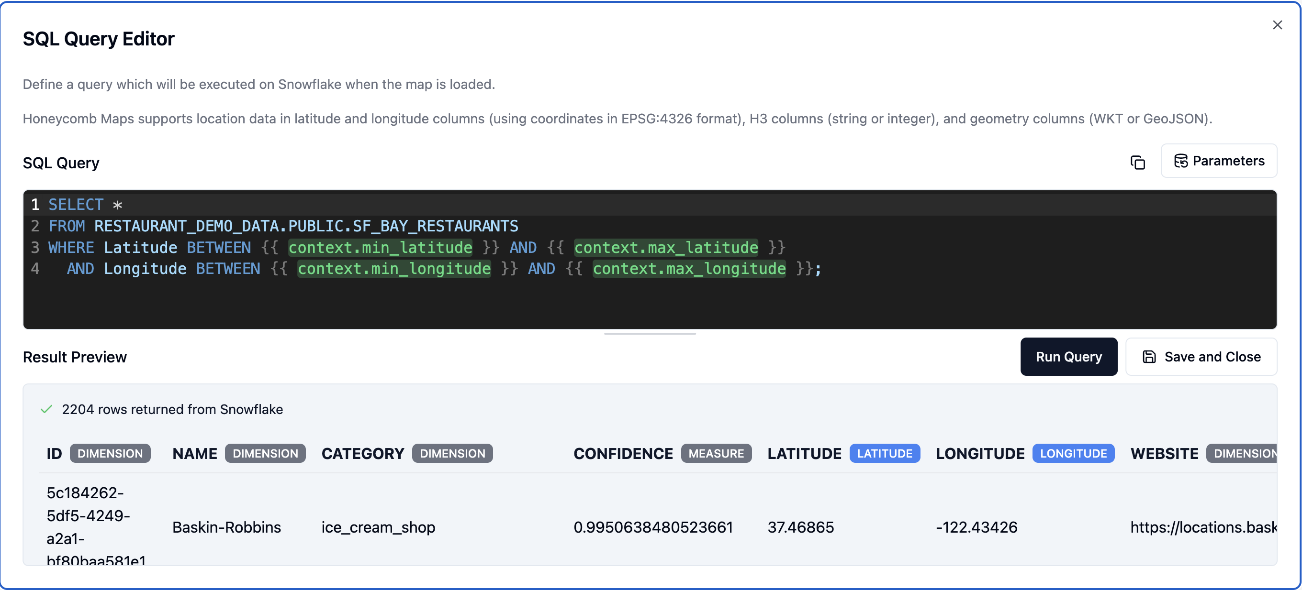Click the CATEGORY column header
Image resolution: width=1302 pixels, height=590 pixels.
click(x=363, y=453)
